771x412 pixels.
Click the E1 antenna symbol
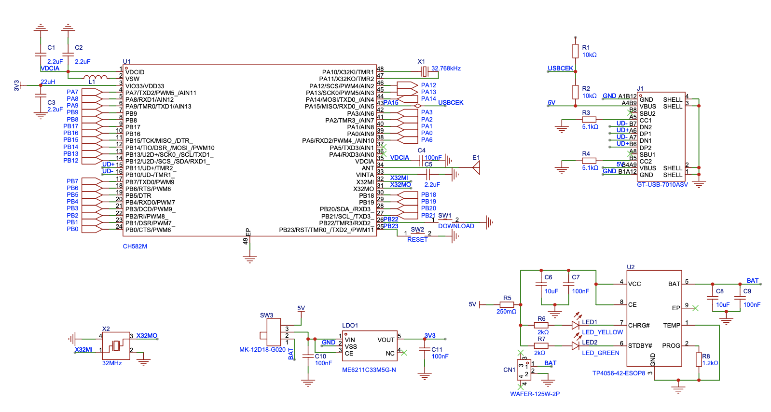[476, 167]
